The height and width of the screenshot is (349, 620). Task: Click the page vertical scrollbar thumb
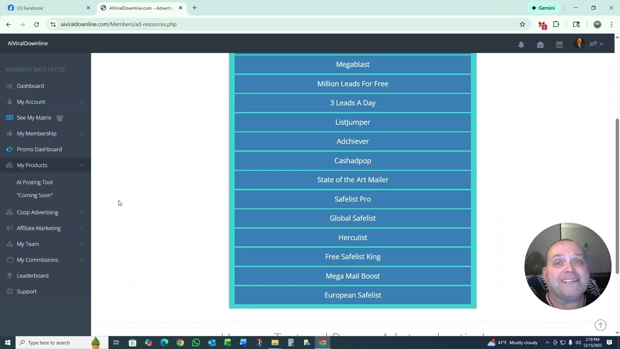(x=617, y=196)
